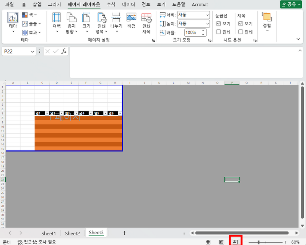Open the 너비 width dropdown
This screenshot has height=245, width=306.
207,15
